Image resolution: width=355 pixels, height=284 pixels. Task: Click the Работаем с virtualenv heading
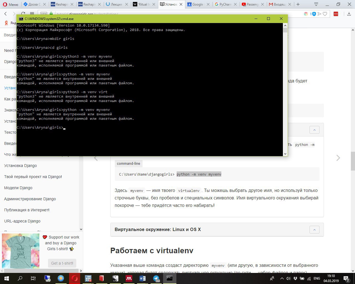152,250
